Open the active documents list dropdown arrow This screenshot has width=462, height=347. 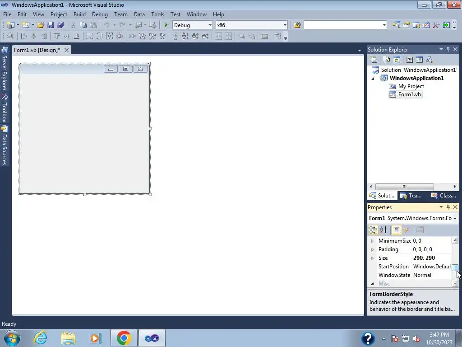click(360, 51)
